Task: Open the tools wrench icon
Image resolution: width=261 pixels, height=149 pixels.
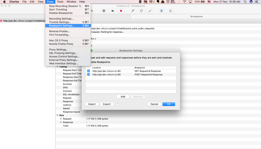Action: 162,11
